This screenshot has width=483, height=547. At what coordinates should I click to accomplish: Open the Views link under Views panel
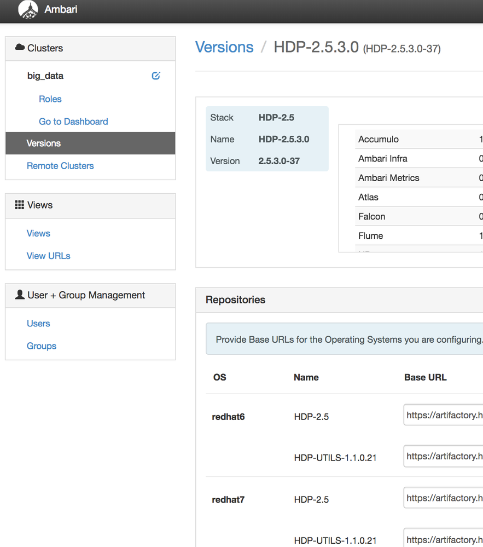(x=38, y=233)
